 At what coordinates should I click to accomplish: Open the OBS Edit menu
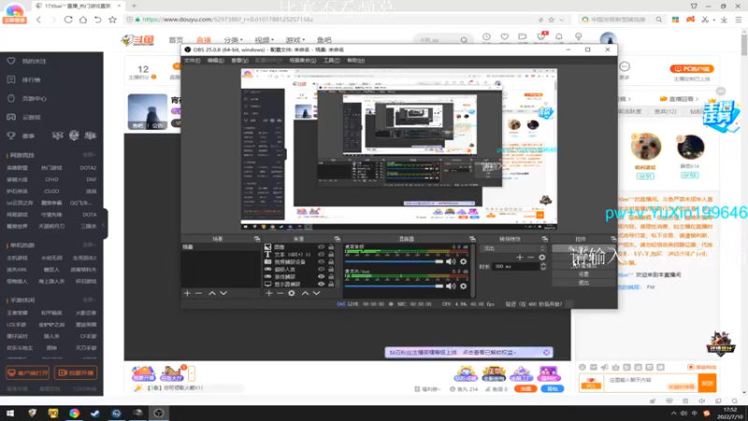(x=216, y=61)
